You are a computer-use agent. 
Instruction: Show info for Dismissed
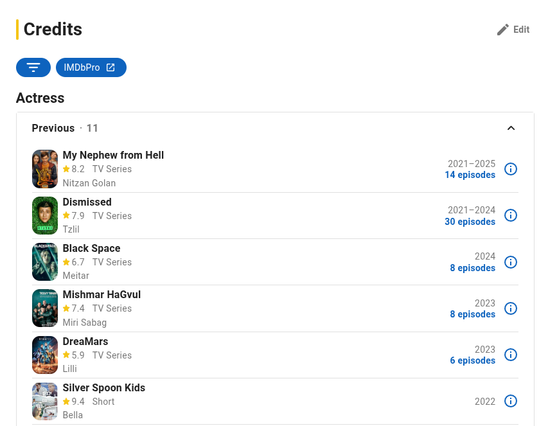pos(511,215)
